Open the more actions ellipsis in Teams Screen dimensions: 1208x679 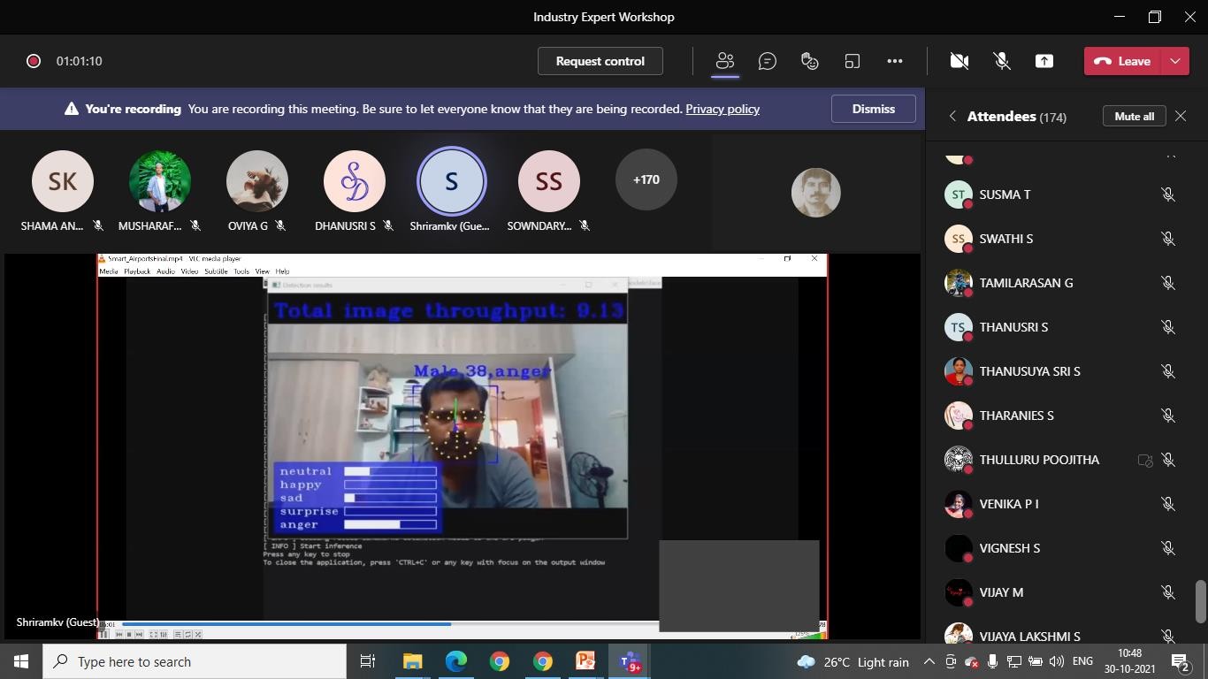(x=894, y=60)
